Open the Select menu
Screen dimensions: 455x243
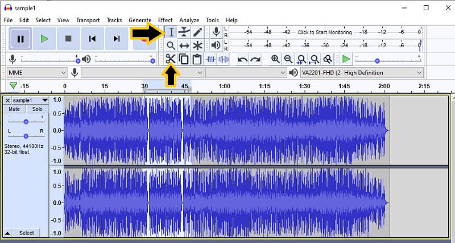pos(43,20)
